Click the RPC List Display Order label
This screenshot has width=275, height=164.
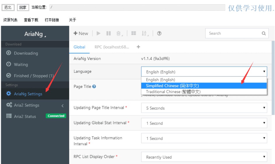click(x=94, y=156)
